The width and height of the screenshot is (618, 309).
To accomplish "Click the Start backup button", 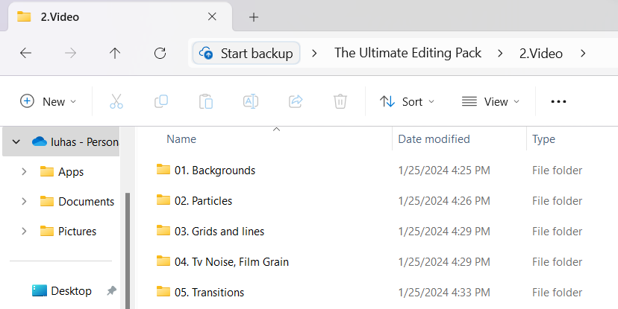I will [247, 53].
